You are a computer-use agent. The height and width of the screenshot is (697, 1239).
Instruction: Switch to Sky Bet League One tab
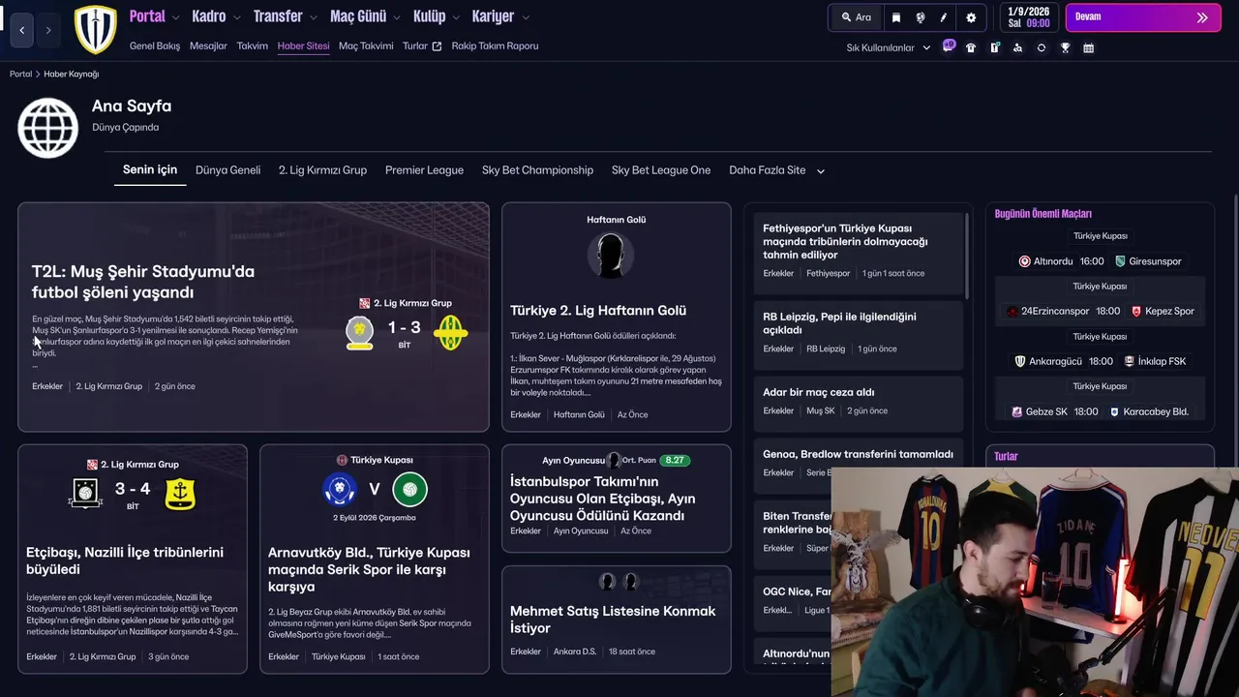coord(661,170)
